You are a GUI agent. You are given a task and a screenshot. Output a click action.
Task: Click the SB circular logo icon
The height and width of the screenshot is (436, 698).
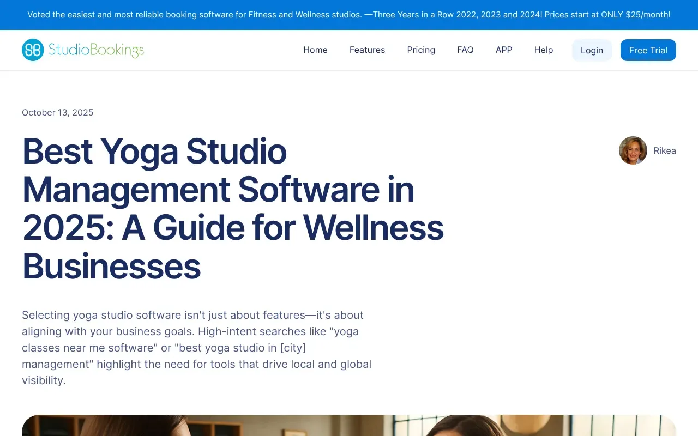click(x=33, y=50)
